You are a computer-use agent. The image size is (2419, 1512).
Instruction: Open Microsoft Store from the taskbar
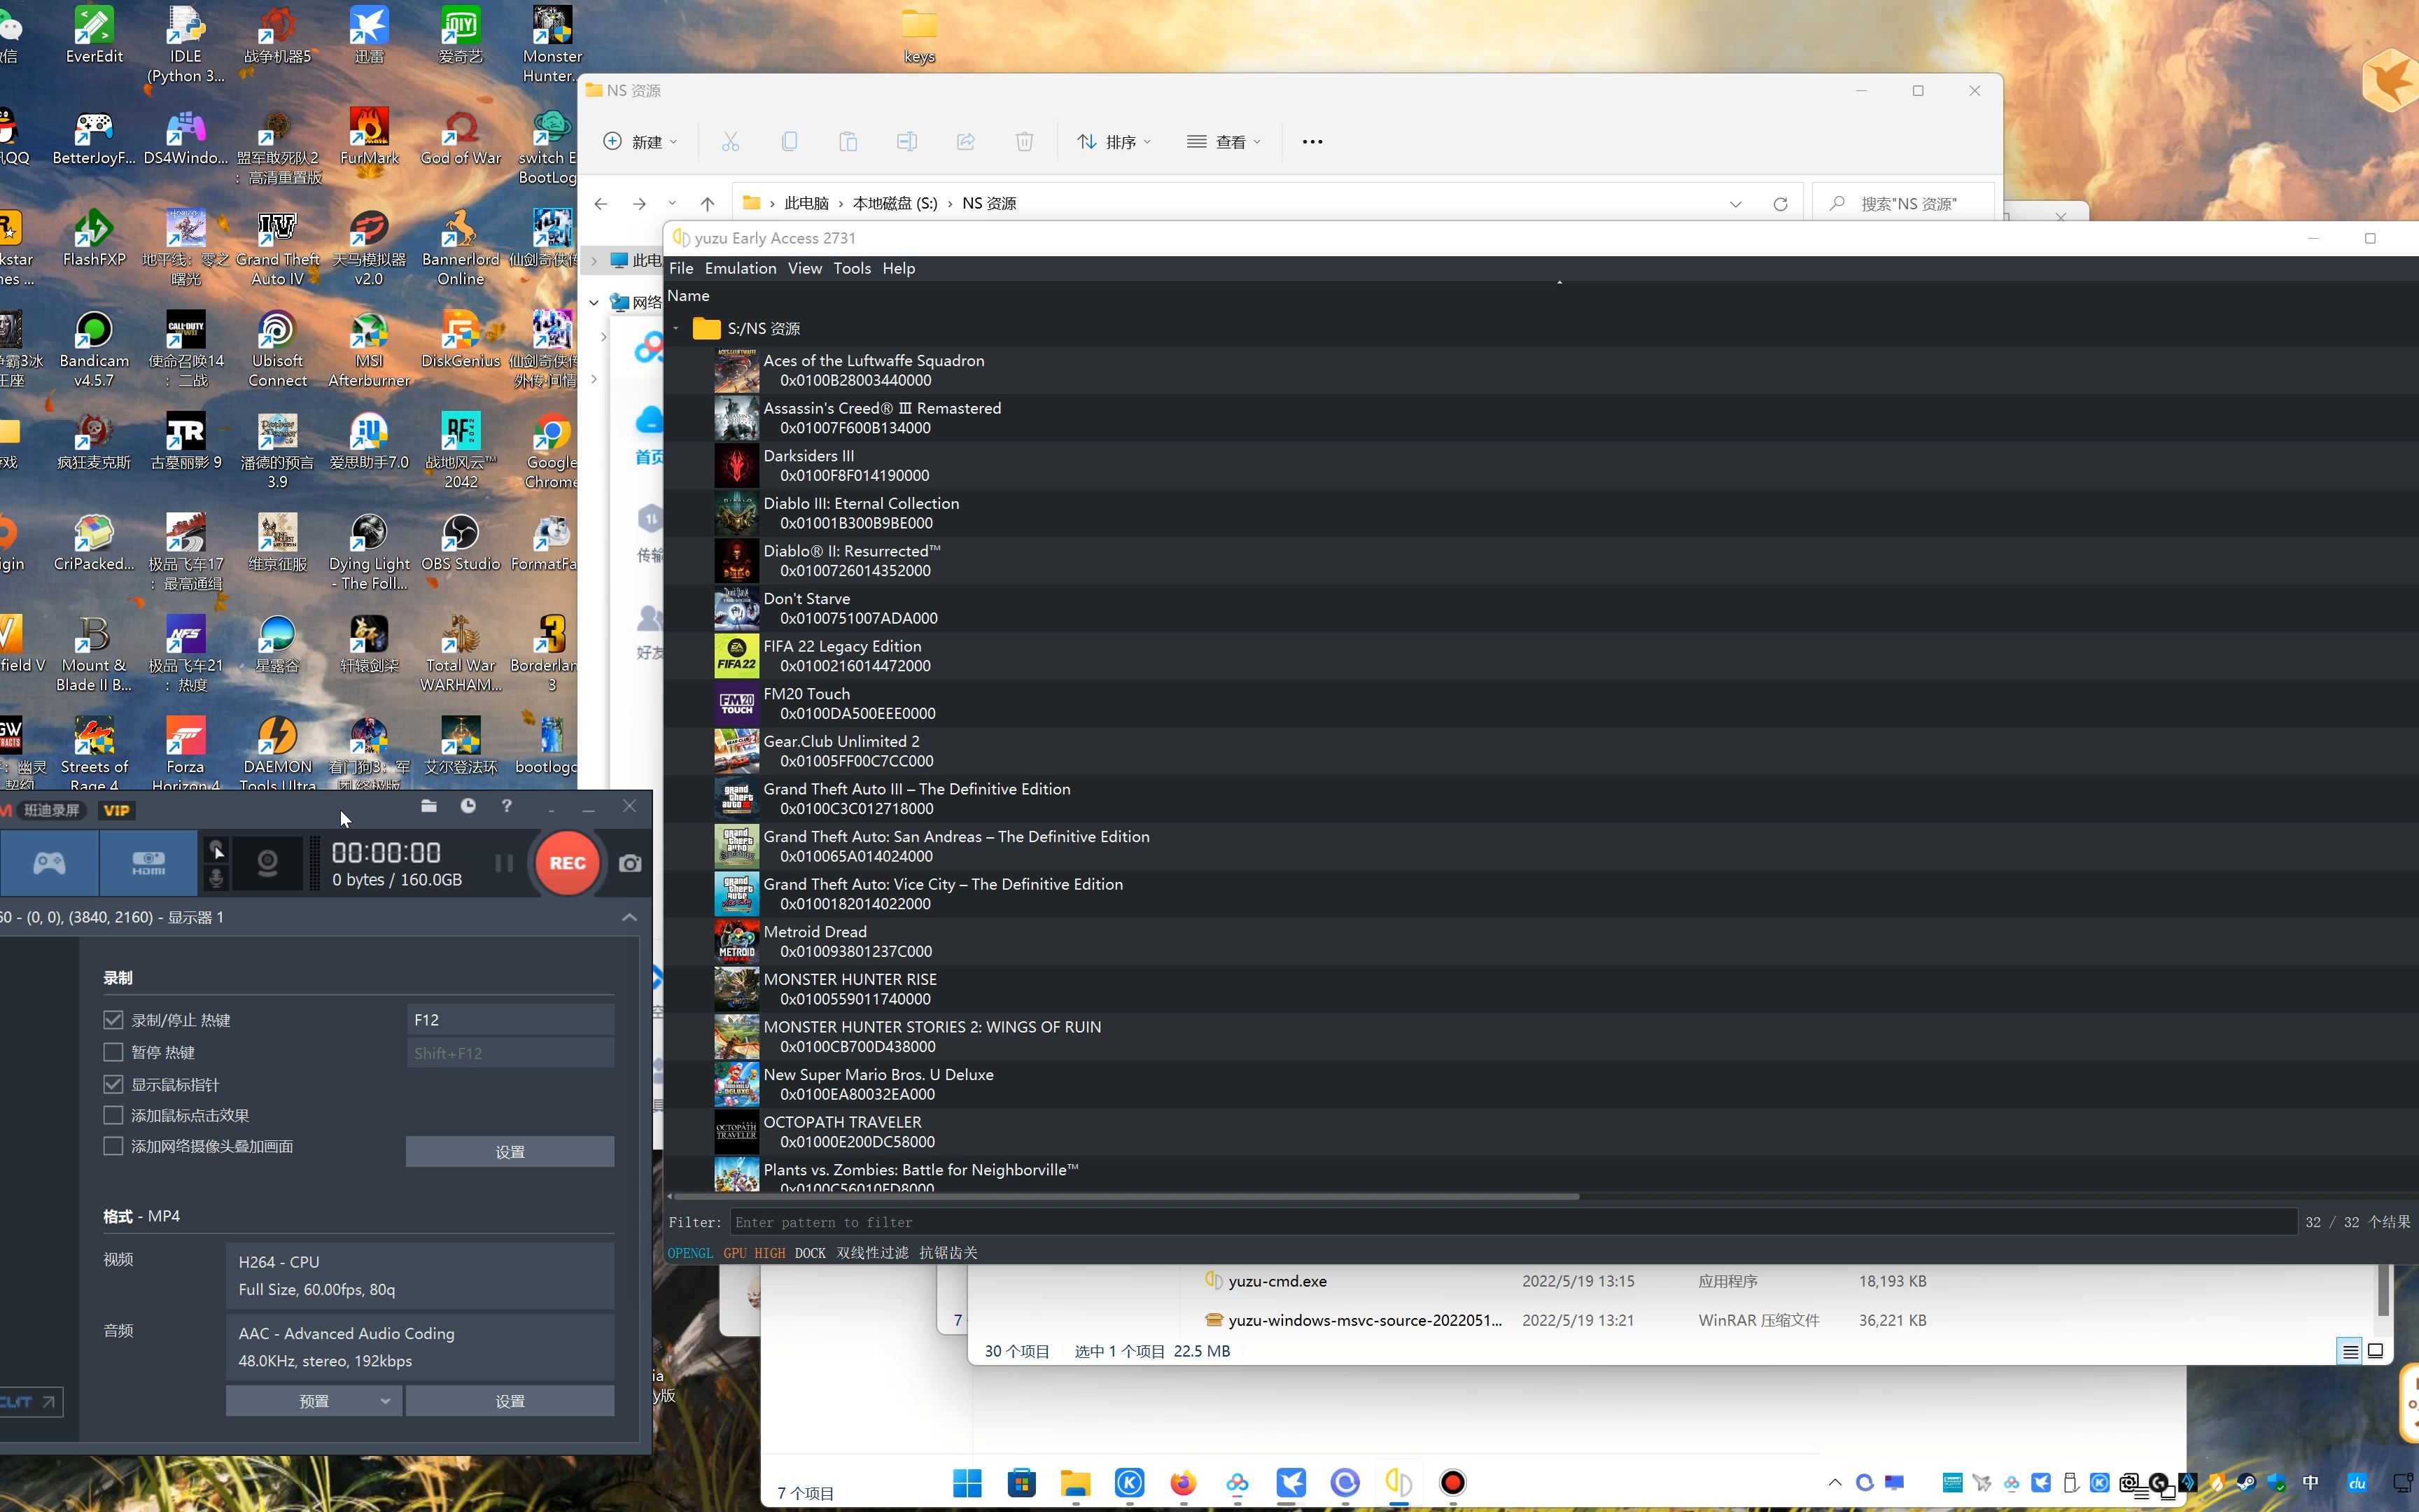pos(1022,1482)
